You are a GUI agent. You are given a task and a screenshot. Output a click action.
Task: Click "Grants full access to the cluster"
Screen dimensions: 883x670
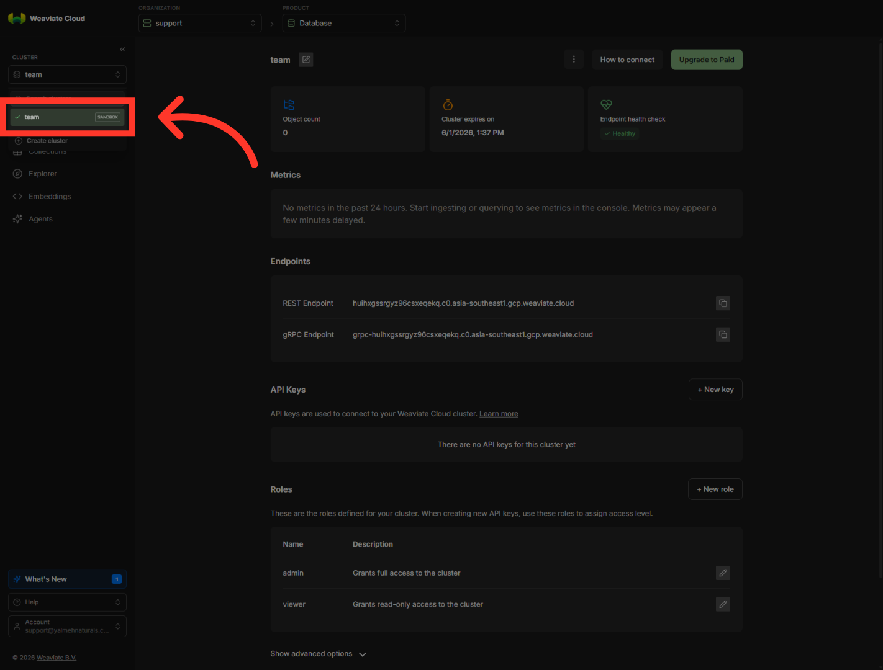pyautogui.click(x=407, y=573)
